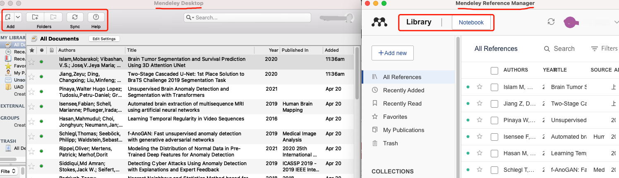Sort by Favorites star column header

[31, 50]
